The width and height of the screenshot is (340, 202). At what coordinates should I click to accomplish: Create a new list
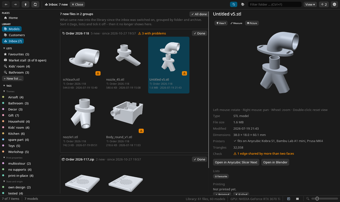pyautogui.click(x=13, y=79)
